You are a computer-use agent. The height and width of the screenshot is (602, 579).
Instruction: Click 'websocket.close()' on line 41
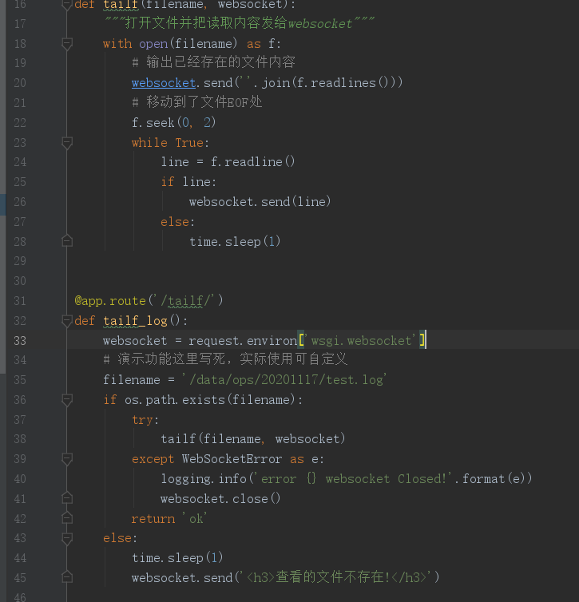pyautogui.click(x=220, y=499)
